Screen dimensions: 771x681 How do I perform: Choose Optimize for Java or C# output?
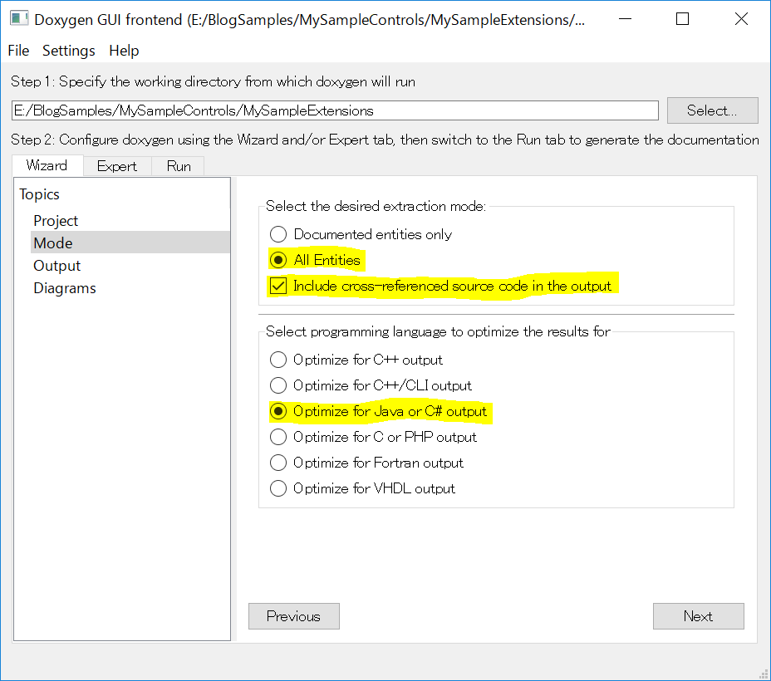point(277,411)
